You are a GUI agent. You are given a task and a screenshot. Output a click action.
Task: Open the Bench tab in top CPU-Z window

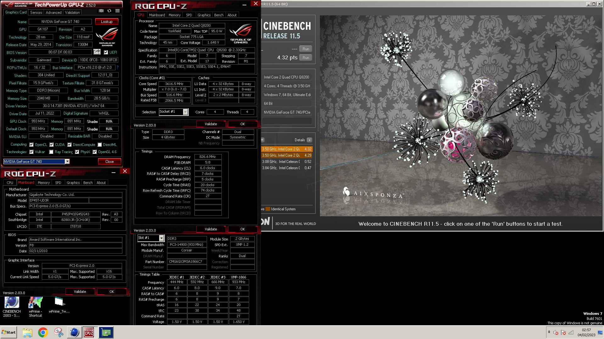pyautogui.click(x=219, y=15)
